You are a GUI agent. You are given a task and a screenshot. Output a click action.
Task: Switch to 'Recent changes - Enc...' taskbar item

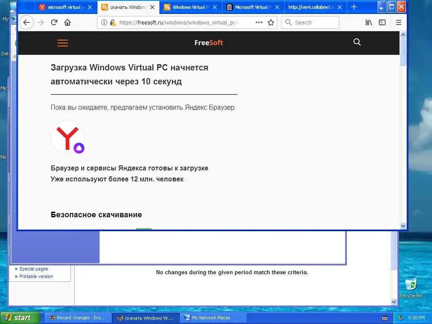tap(78, 318)
